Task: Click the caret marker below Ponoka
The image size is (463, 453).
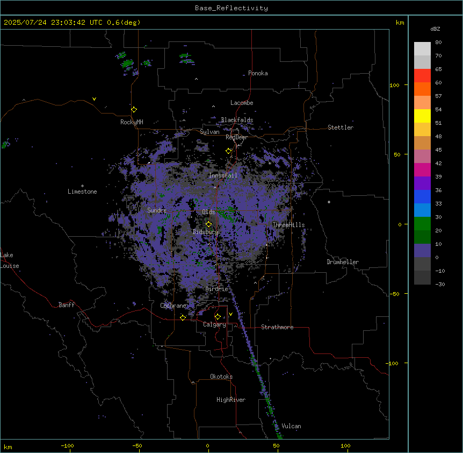Action: 197,79
